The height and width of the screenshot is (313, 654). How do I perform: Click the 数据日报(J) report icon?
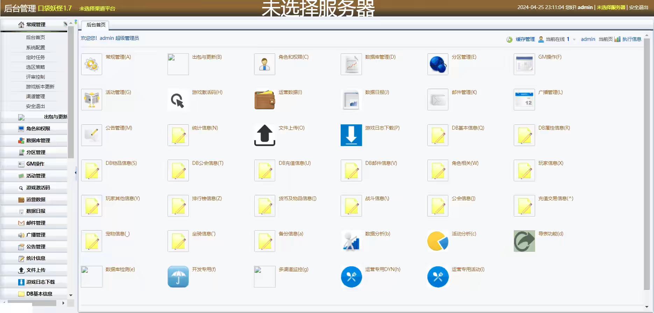(x=351, y=100)
